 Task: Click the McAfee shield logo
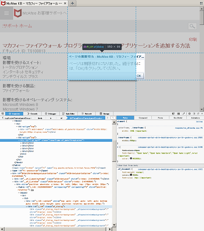click(x=18, y=13)
